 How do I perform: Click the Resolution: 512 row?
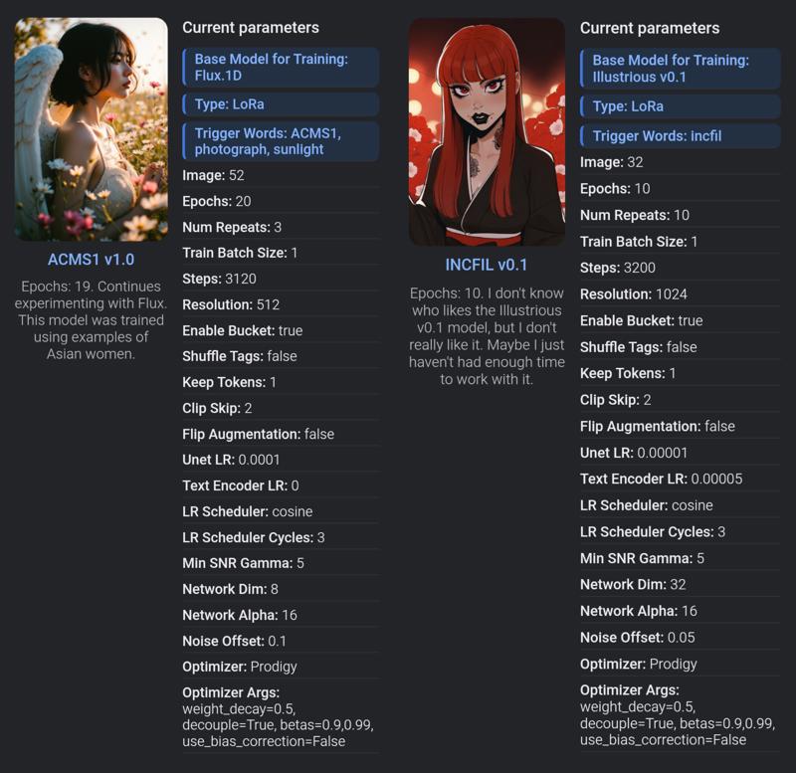pos(281,304)
